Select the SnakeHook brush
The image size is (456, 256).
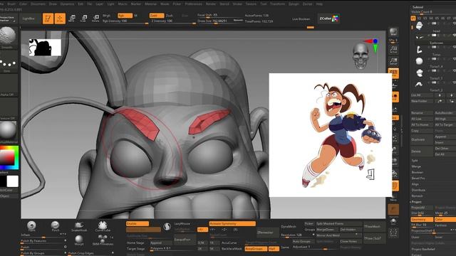(79, 226)
